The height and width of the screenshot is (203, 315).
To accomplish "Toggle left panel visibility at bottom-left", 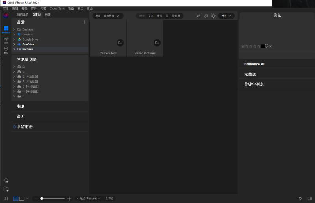I will pyautogui.click(x=6, y=199).
